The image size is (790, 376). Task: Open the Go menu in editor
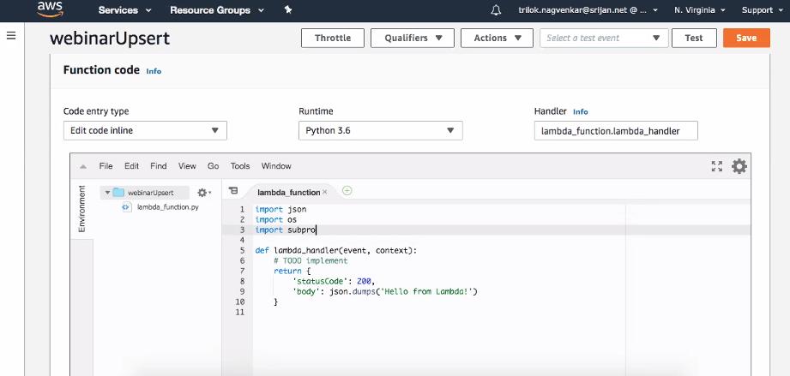[x=213, y=166]
